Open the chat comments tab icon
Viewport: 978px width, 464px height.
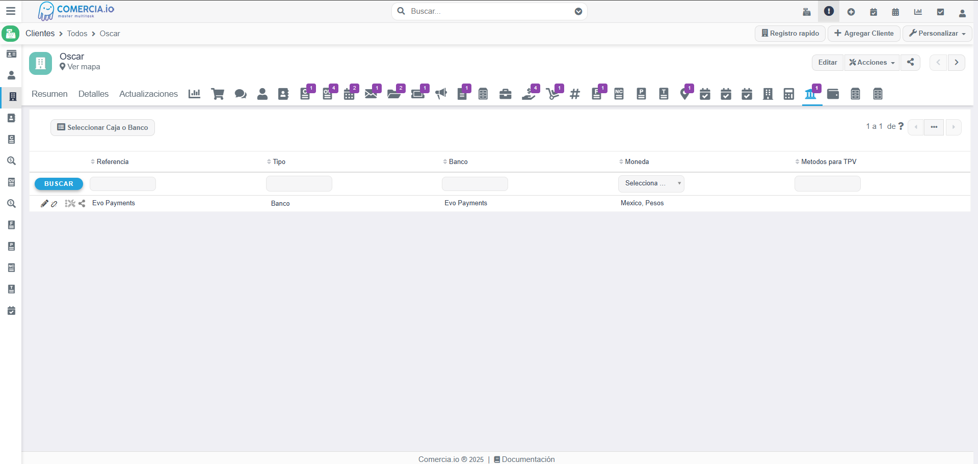[241, 94]
